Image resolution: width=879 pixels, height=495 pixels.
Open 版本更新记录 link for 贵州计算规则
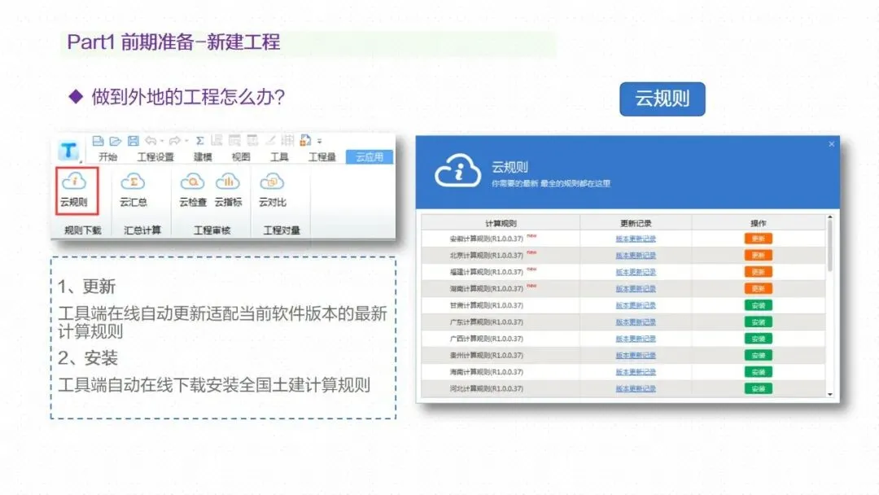click(636, 356)
